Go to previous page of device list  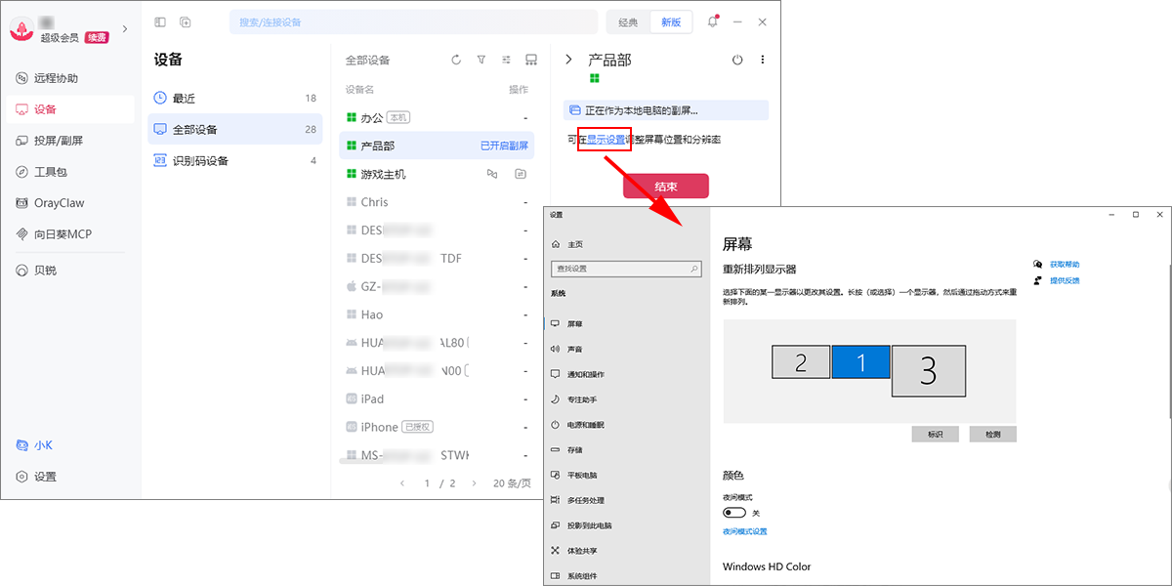pos(402,482)
